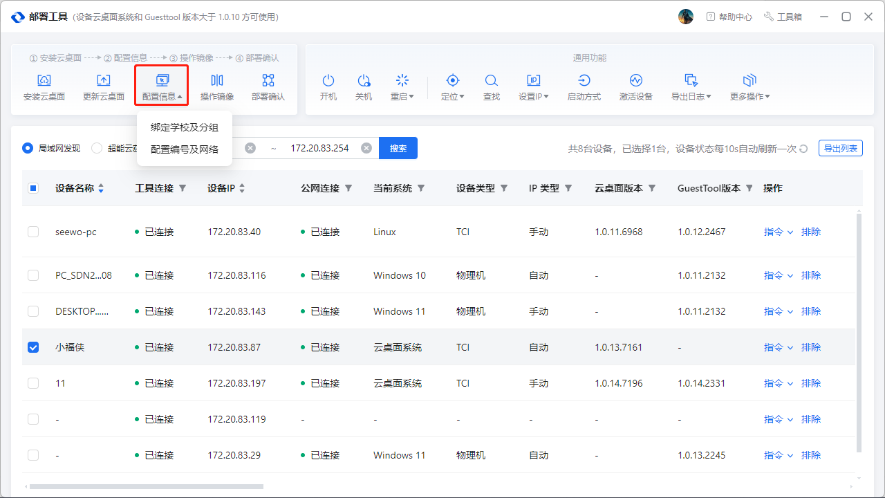Tick the checkbox for device 172.20.83.29

(33, 455)
